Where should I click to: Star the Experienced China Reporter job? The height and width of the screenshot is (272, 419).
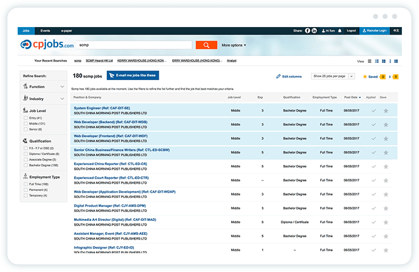(x=386, y=166)
